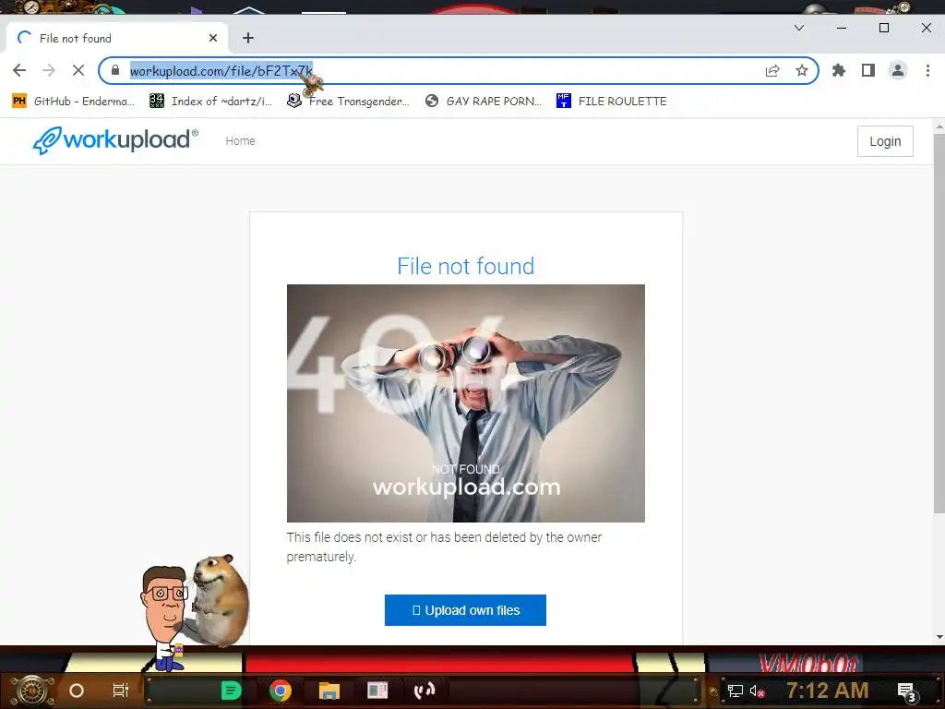The width and height of the screenshot is (945, 709).
Task: Click 'This file does not exist' message
Action: tap(444, 547)
